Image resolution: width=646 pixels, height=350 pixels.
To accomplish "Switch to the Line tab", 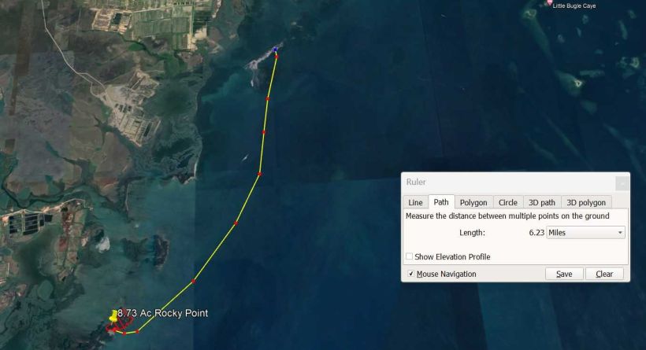I will pos(415,202).
